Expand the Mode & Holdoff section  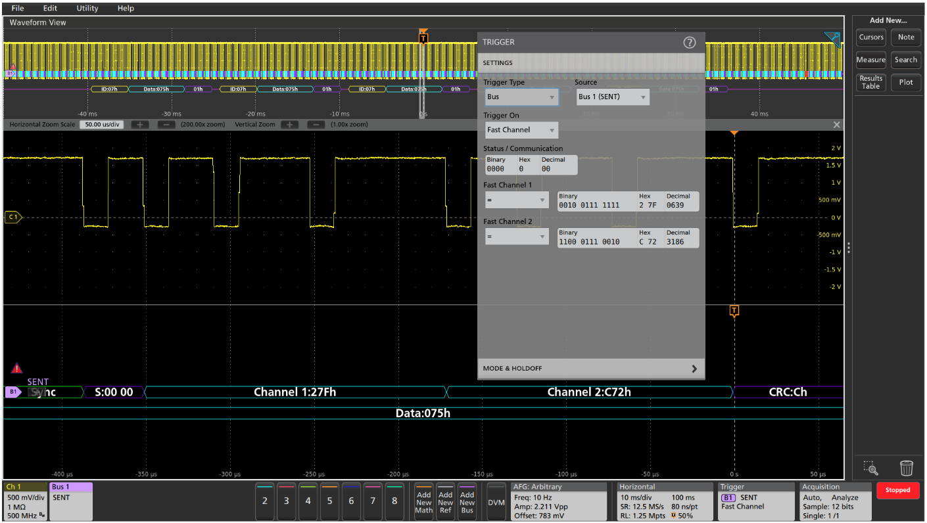pyautogui.click(x=590, y=369)
